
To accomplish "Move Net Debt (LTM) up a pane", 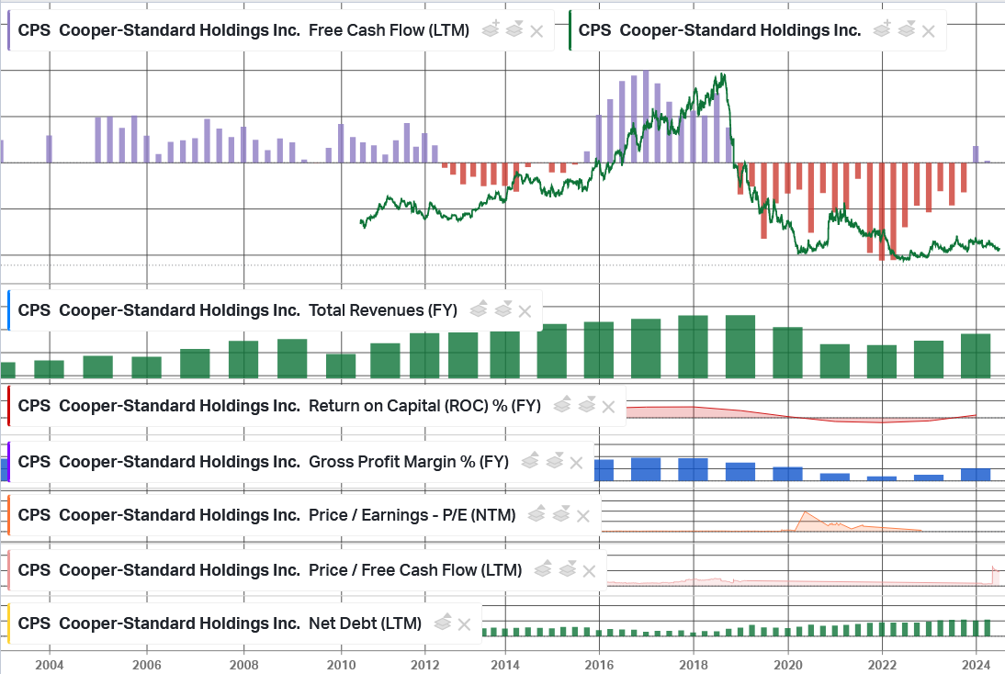I will 442,622.
